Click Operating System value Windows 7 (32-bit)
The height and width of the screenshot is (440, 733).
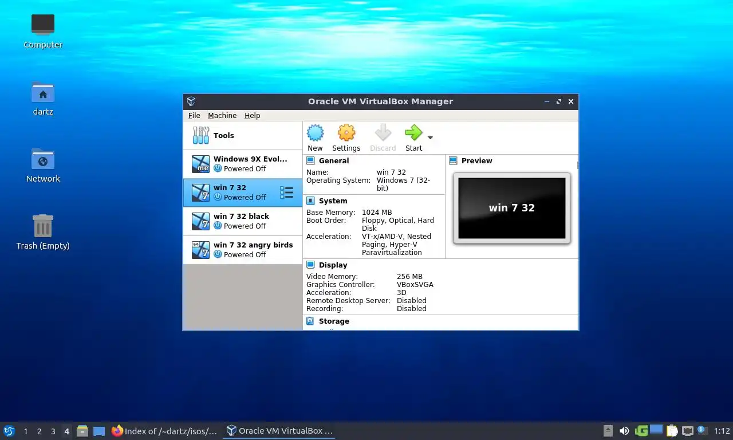(x=403, y=184)
